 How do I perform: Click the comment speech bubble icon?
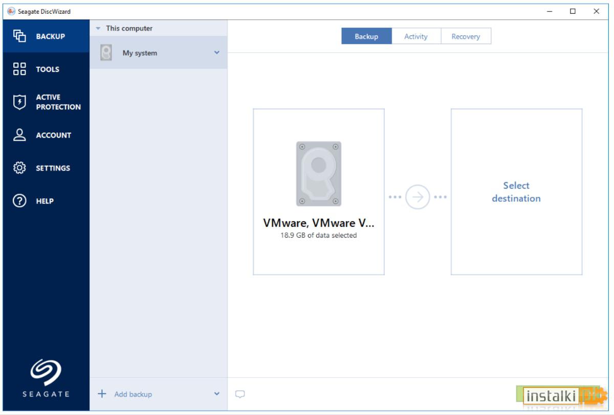[240, 394]
